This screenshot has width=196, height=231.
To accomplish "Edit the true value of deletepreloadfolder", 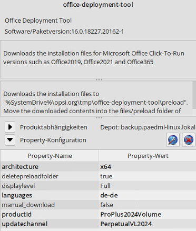I will [x=148, y=176].
